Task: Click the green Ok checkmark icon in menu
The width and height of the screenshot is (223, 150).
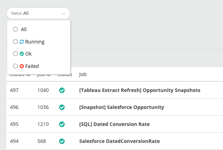Action: [22, 54]
